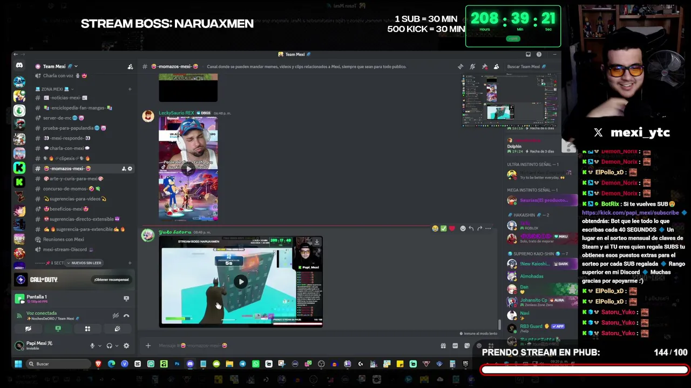Open user settings gear
This screenshot has height=388, width=691.
point(126,346)
